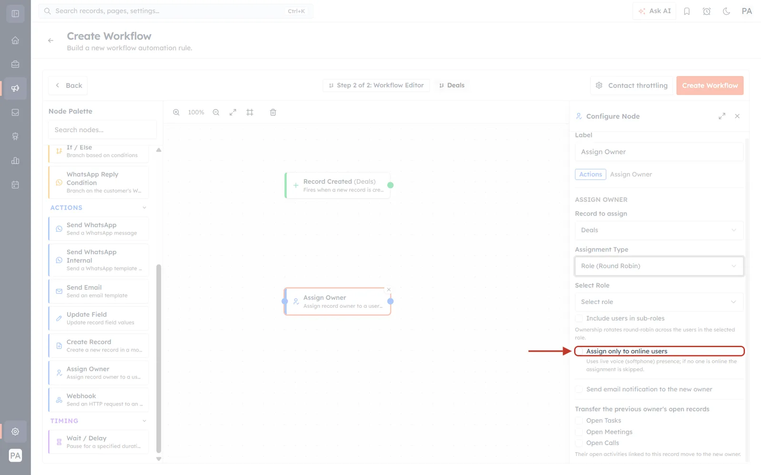761x475 pixels.
Task: Select the Update Field node in palette
Action: click(x=98, y=318)
